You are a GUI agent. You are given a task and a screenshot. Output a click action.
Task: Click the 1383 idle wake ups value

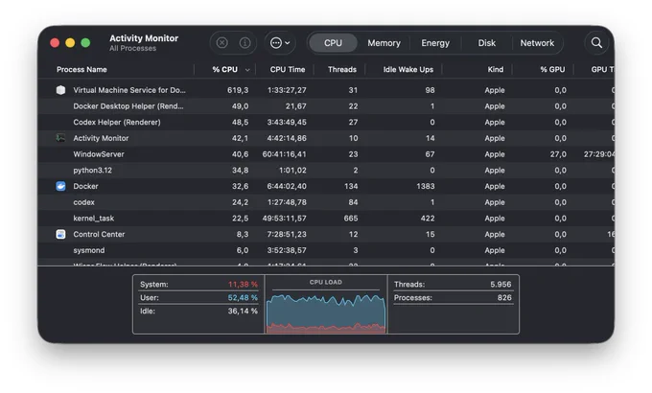(426, 186)
